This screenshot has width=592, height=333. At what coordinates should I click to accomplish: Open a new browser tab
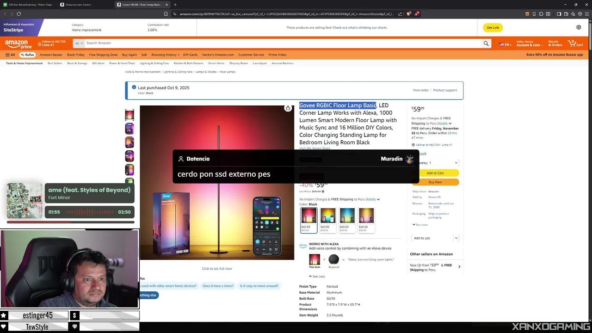click(x=175, y=5)
